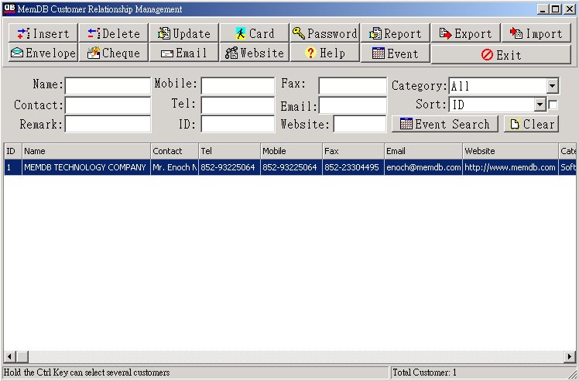Click http://www.memdb.com website cell
The width and height of the screenshot is (579, 381).
(x=510, y=167)
